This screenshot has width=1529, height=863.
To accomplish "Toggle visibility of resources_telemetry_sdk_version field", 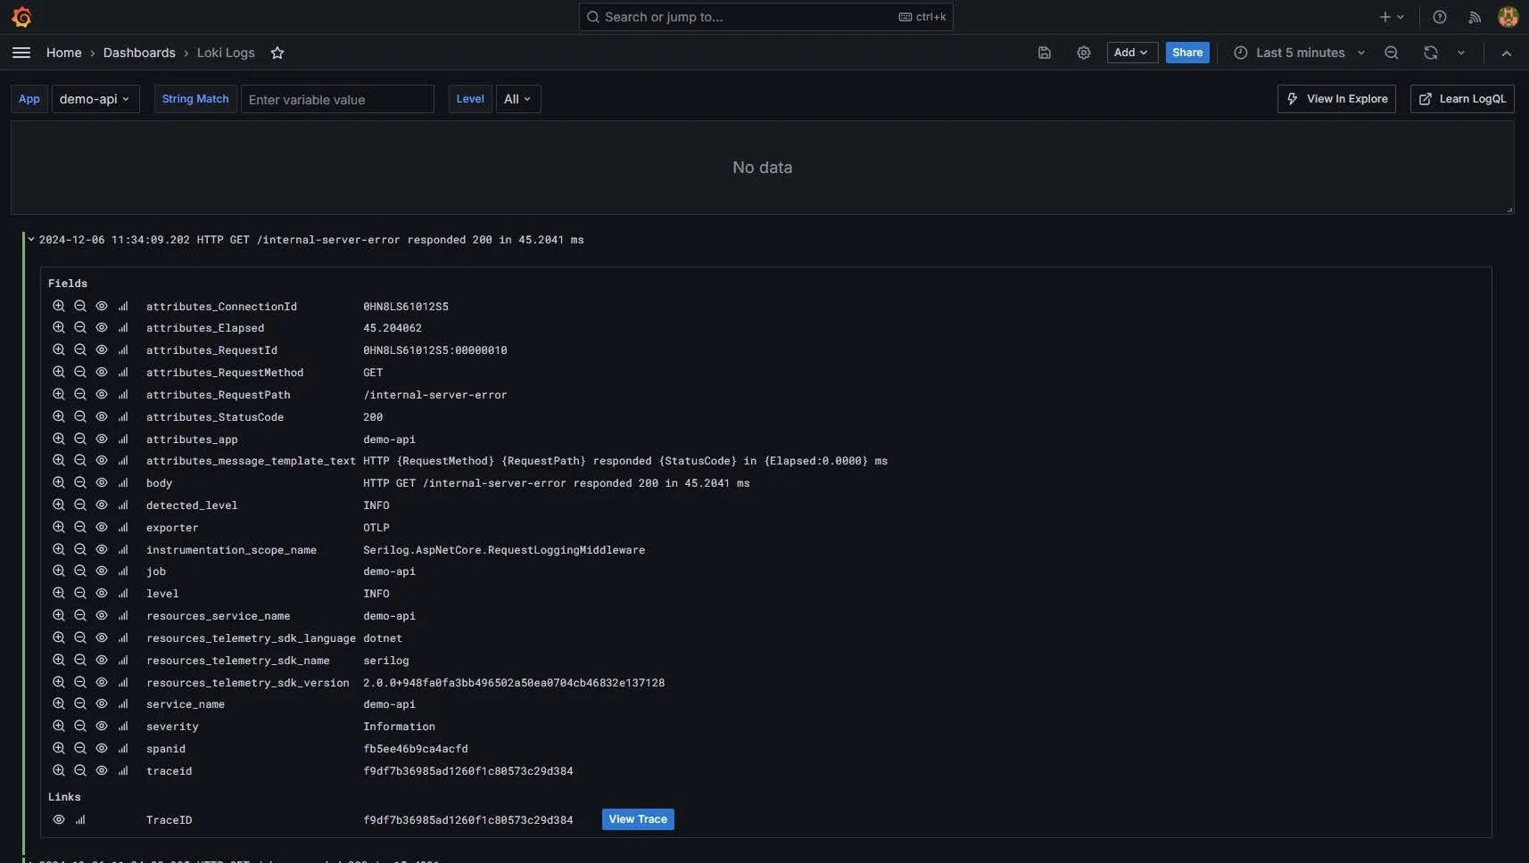I will click(x=102, y=682).
